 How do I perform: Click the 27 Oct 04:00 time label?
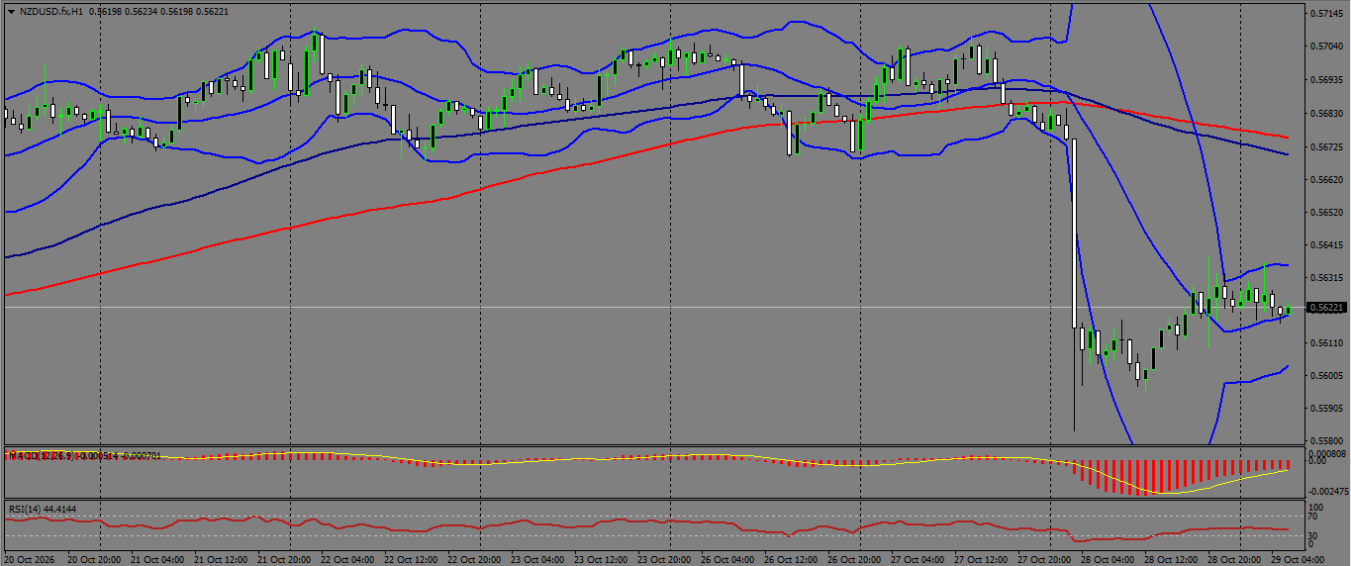[917, 559]
